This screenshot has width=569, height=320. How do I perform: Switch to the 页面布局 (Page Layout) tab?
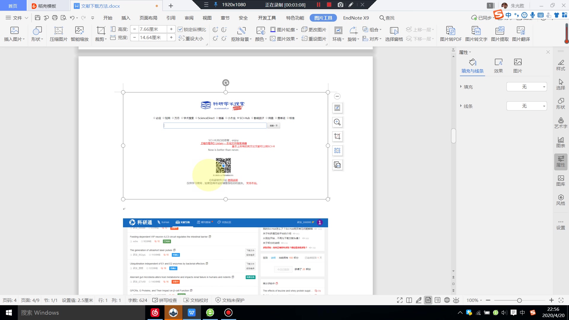[148, 18]
